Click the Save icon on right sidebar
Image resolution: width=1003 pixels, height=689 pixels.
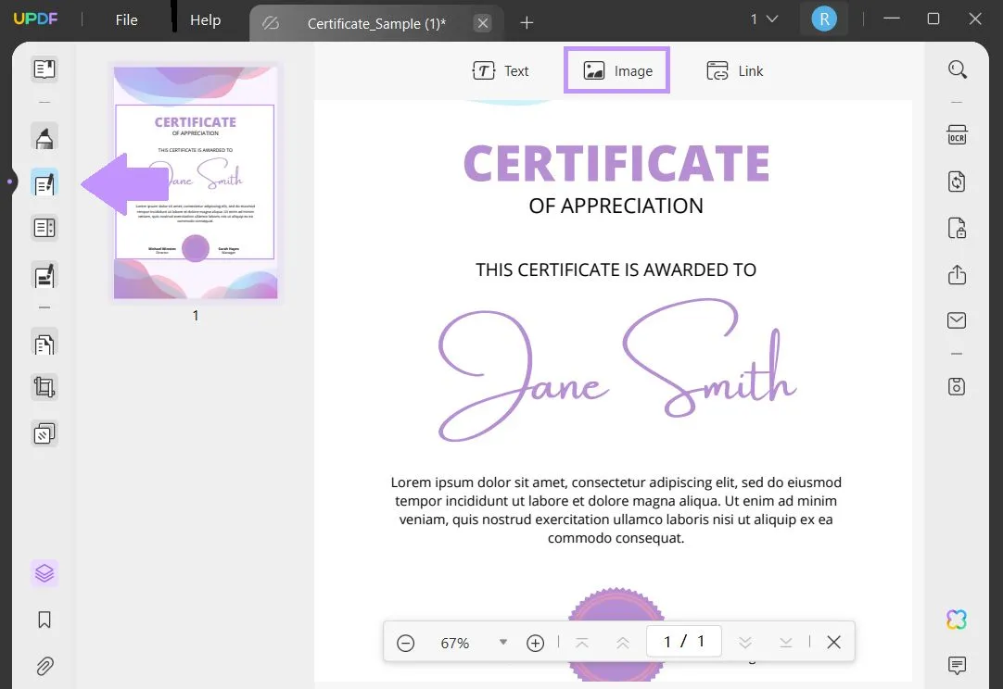click(957, 385)
